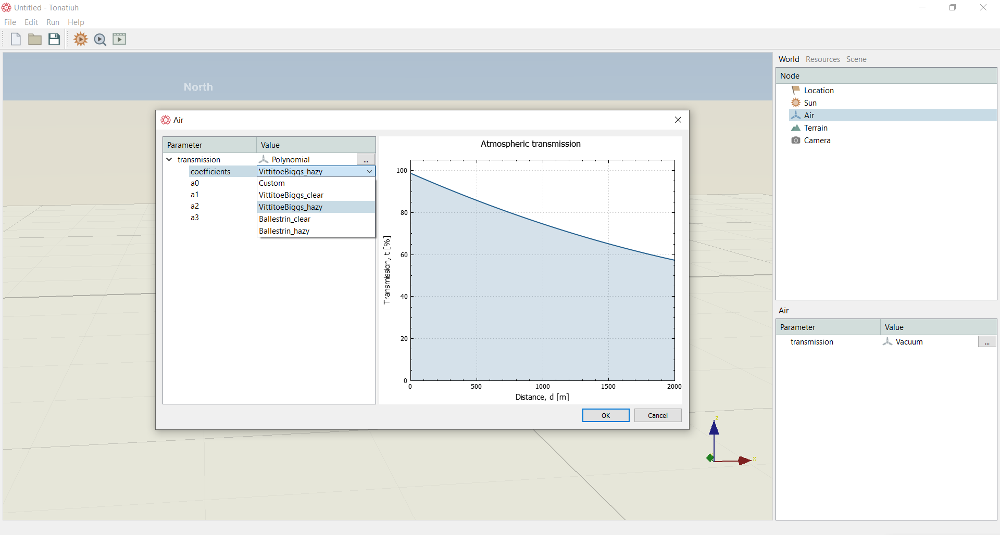Image resolution: width=1000 pixels, height=535 pixels.
Task: Choose VittitoeBiggs_clear from the list
Action: pos(316,195)
